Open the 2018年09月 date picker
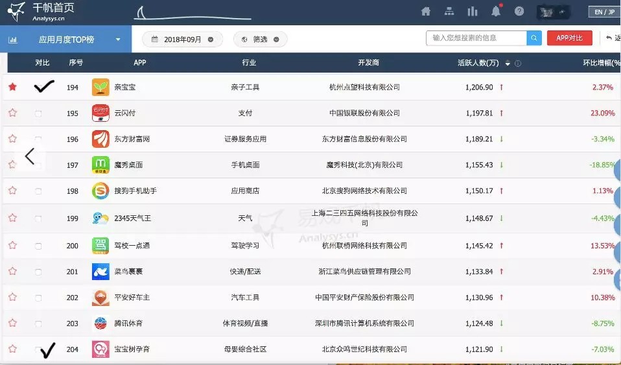This screenshot has height=365, width=621. 182,40
